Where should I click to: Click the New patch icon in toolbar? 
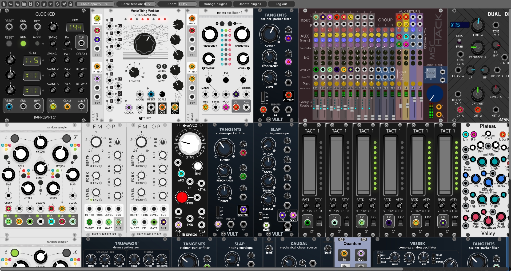(x=4, y=4)
